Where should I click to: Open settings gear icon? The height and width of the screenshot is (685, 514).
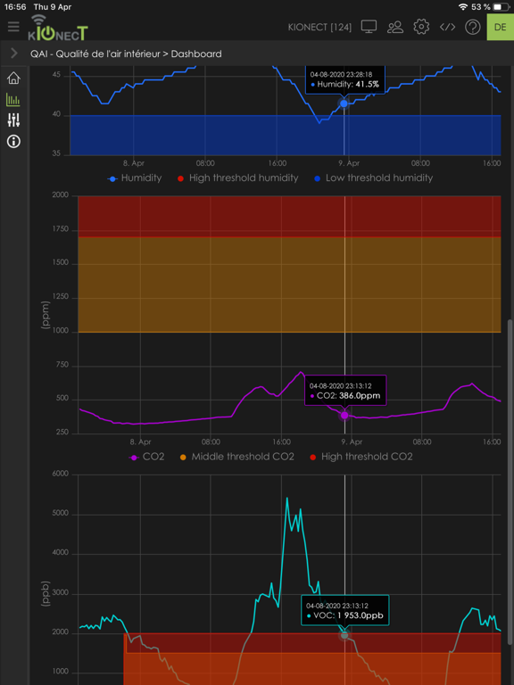coord(421,27)
